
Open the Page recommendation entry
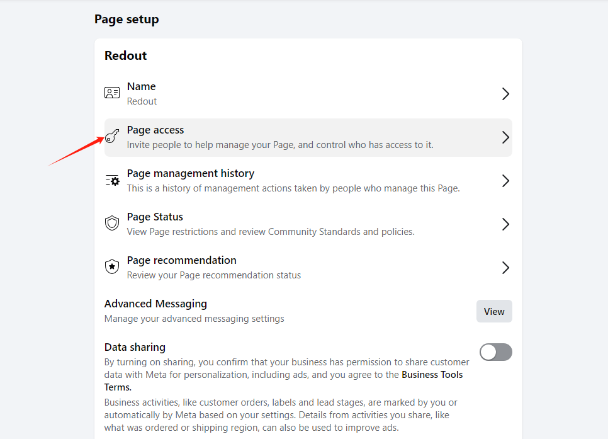[181, 260]
